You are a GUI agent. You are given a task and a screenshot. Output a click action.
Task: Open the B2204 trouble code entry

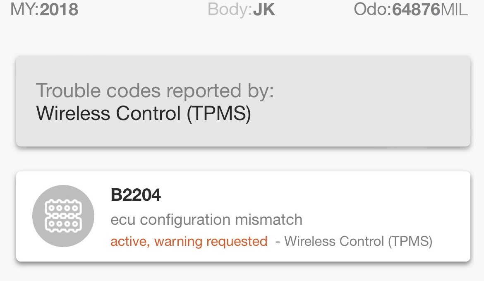click(136, 195)
